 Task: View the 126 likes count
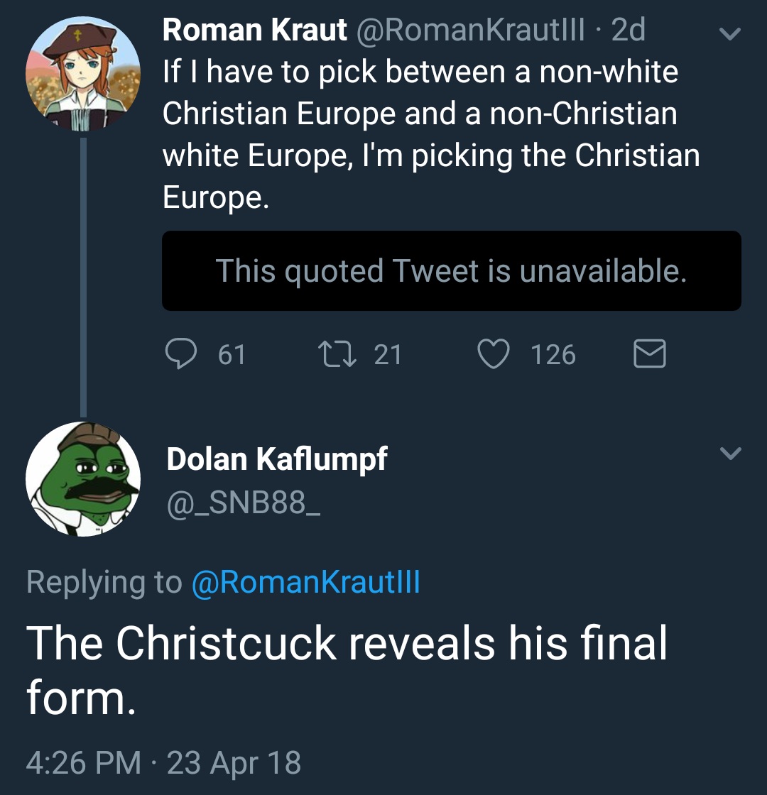coord(553,354)
